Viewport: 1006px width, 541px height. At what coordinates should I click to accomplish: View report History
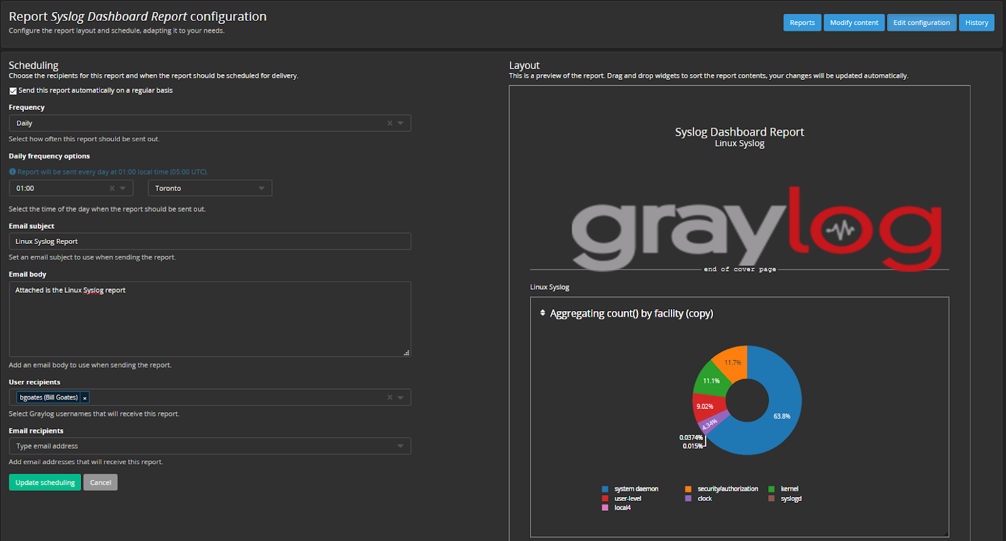tap(976, 23)
